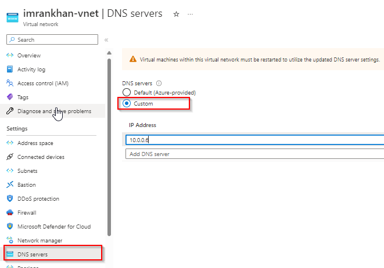
Task: Go to Network manager
Action: pos(40,241)
